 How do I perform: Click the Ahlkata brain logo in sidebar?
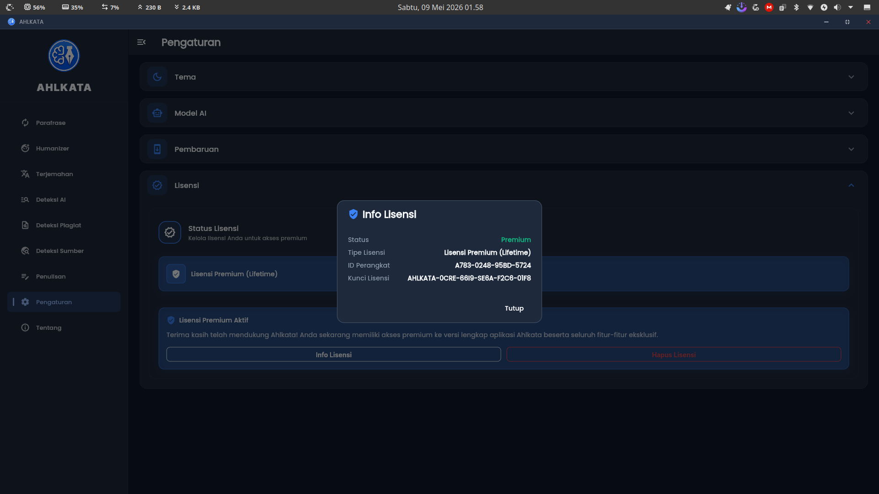click(64, 56)
